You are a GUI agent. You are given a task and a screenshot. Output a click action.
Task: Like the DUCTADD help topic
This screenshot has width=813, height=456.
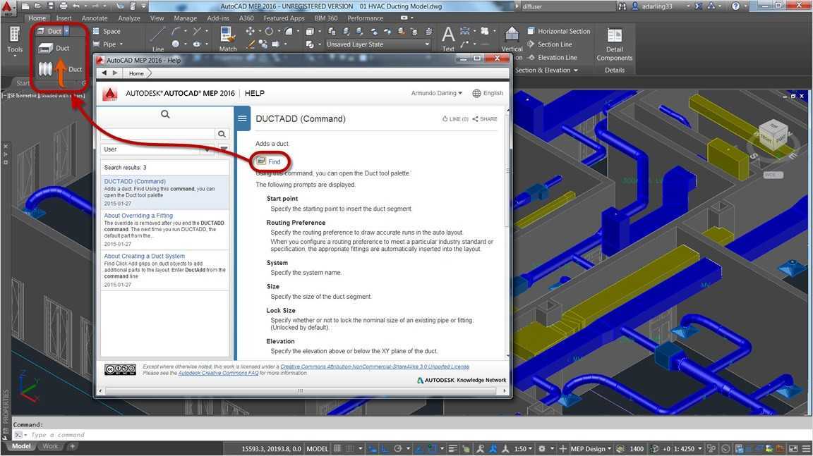click(x=455, y=119)
